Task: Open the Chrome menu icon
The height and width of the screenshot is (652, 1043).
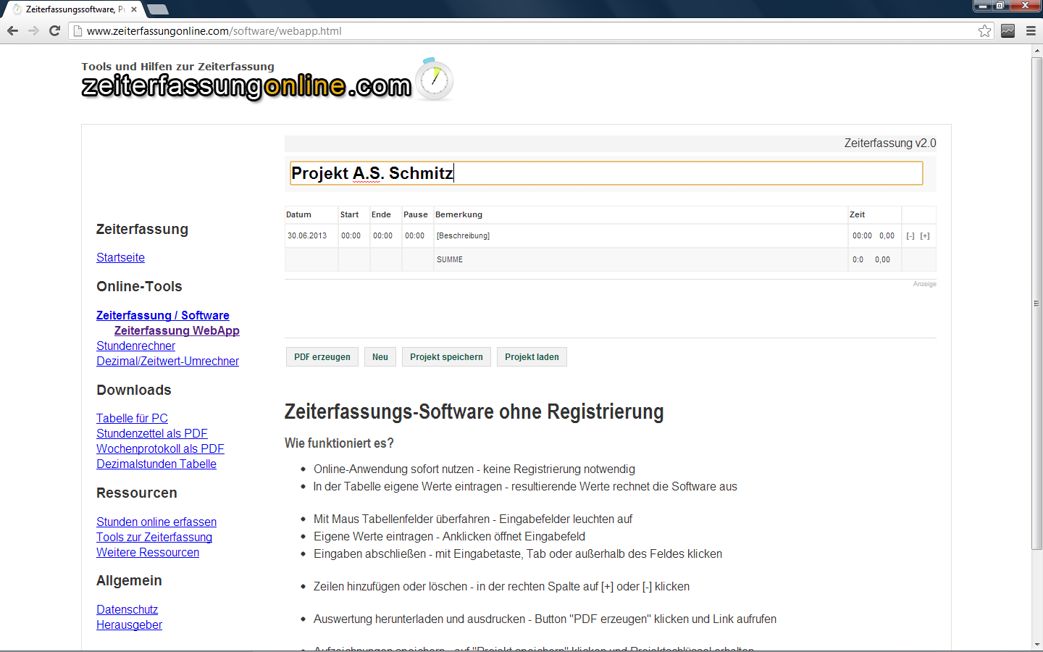Action: coord(1031,30)
